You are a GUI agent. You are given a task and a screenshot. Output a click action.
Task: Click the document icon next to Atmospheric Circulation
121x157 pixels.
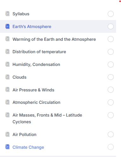(x=8, y=102)
